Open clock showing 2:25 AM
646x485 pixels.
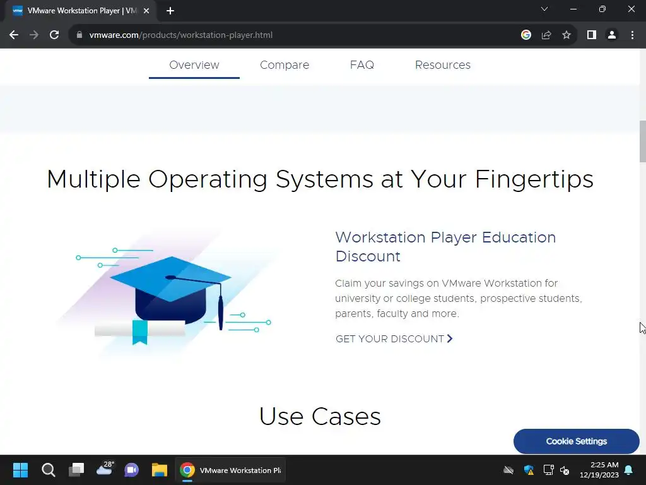click(599, 470)
